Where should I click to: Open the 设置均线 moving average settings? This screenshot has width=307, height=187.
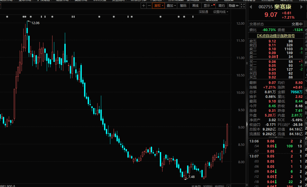(x=220, y=12)
